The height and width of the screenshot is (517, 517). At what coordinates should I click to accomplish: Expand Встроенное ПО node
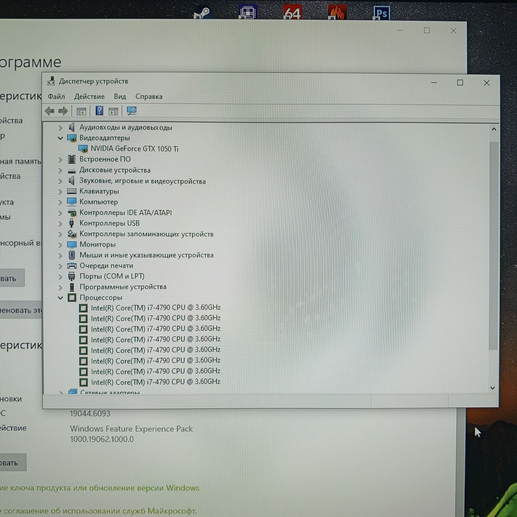60,160
